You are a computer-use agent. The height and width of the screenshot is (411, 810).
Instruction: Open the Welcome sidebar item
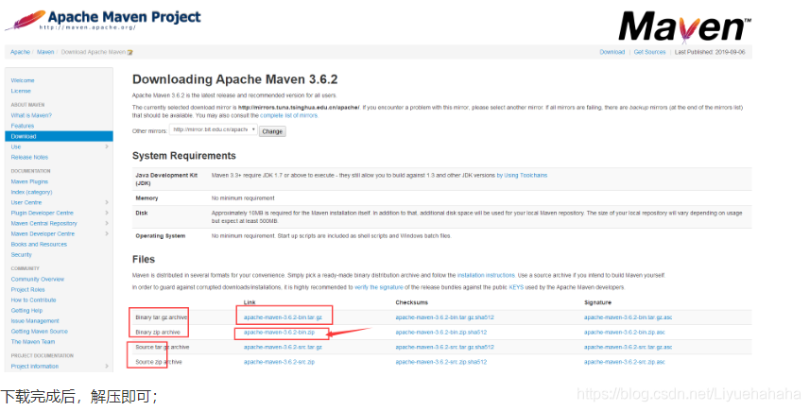[23, 80]
